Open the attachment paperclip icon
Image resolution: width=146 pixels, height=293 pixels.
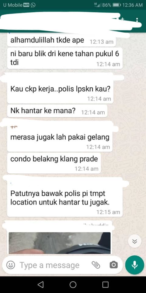[96, 265]
